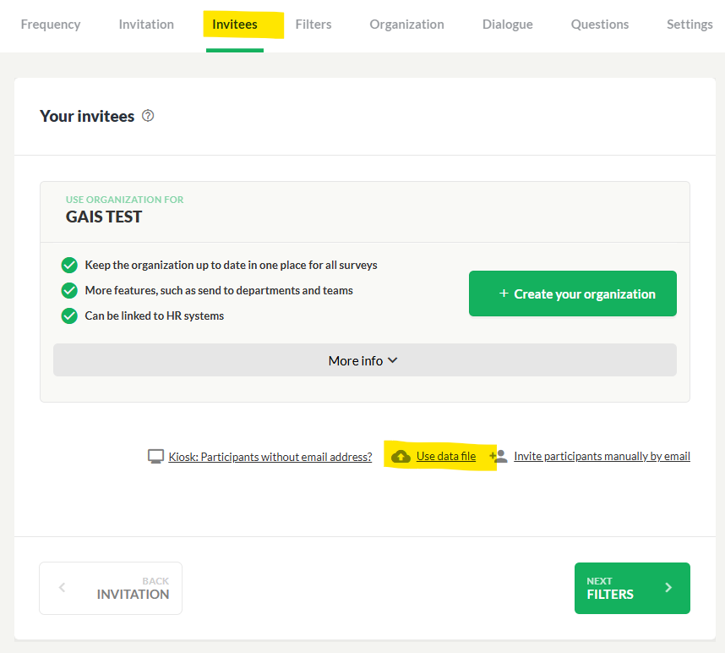Open Kiosk participants without email link
This screenshot has height=653, width=725.
pyautogui.click(x=270, y=457)
